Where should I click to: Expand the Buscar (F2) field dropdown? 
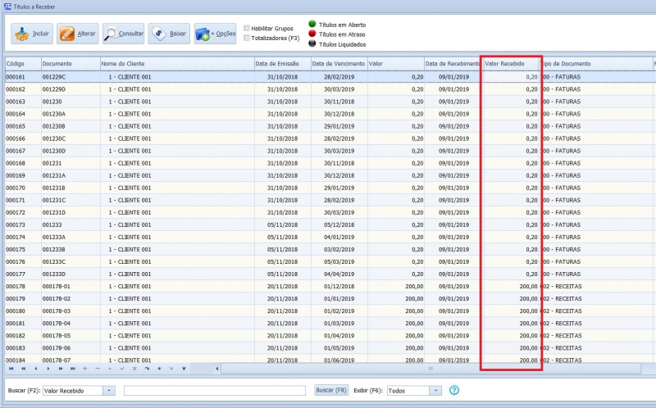[x=110, y=391]
